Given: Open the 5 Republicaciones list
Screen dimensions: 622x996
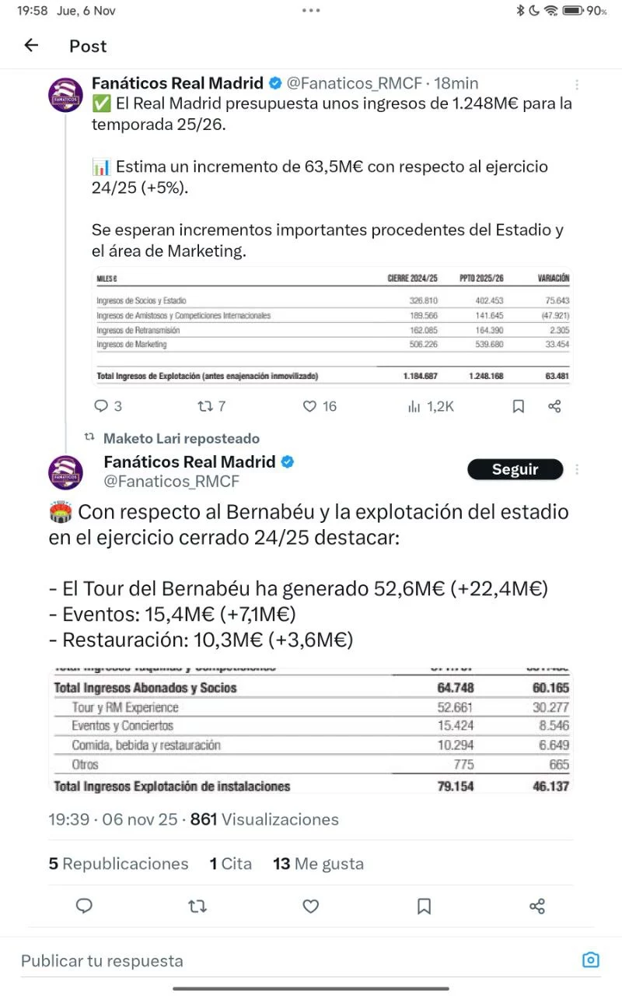Looking at the screenshot, I should (118, 864).
